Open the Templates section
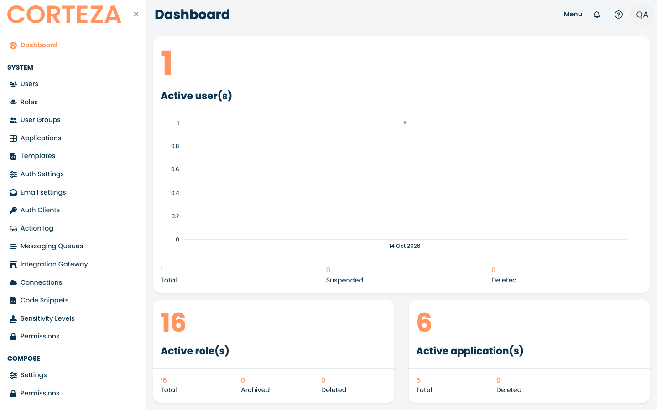Screen dimensions: 657x410 [x=38, y=156]
